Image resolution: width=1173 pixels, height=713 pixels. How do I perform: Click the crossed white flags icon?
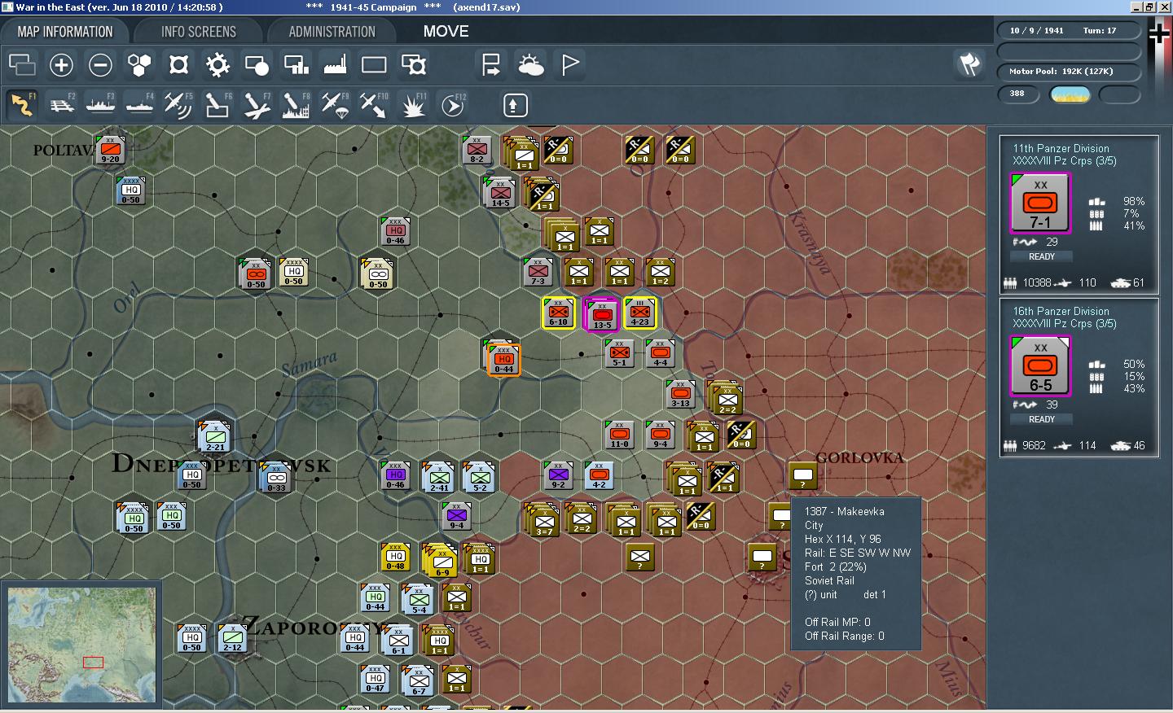click(x=969, y=64)
